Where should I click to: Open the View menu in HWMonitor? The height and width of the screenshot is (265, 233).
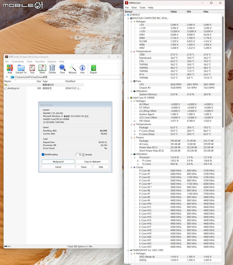[x=134, y=7]
